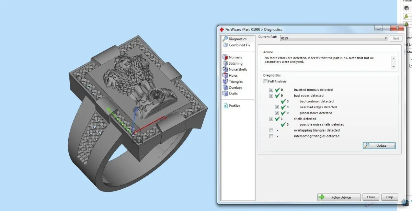Toggle the near bad edges detected checkbox
This screenshot has height=211, width=412.
pos(277,107)
